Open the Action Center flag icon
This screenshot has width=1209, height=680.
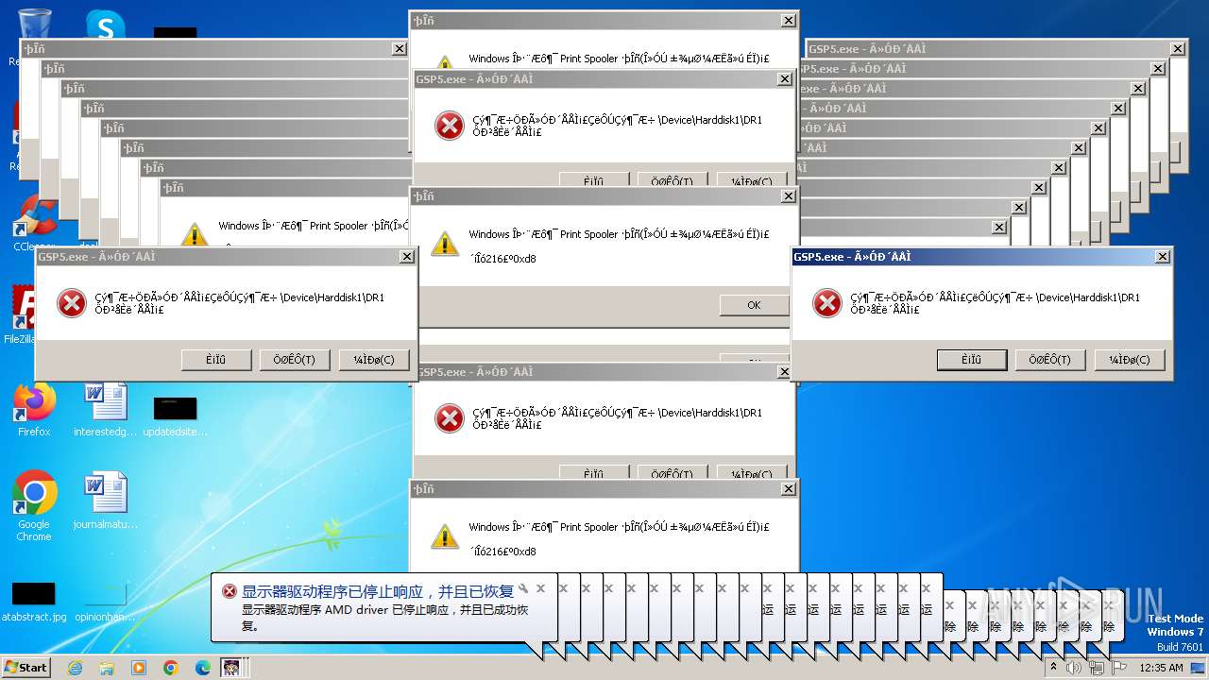pyautogui.click(x=1119, y=668)
